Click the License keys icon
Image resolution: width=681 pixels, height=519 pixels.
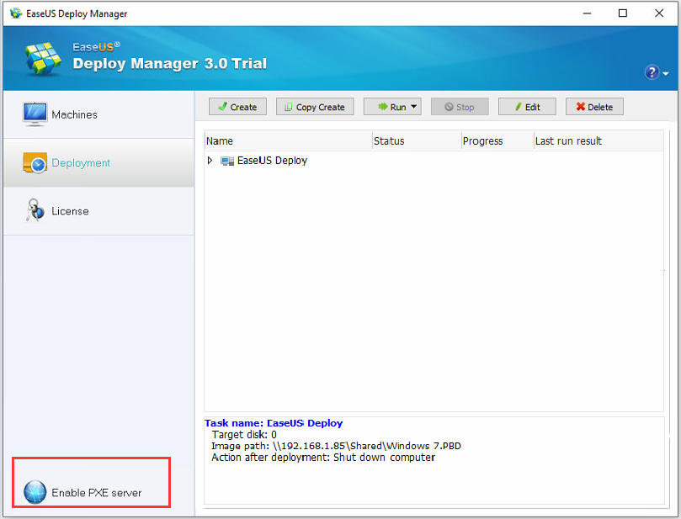[35, 211]
